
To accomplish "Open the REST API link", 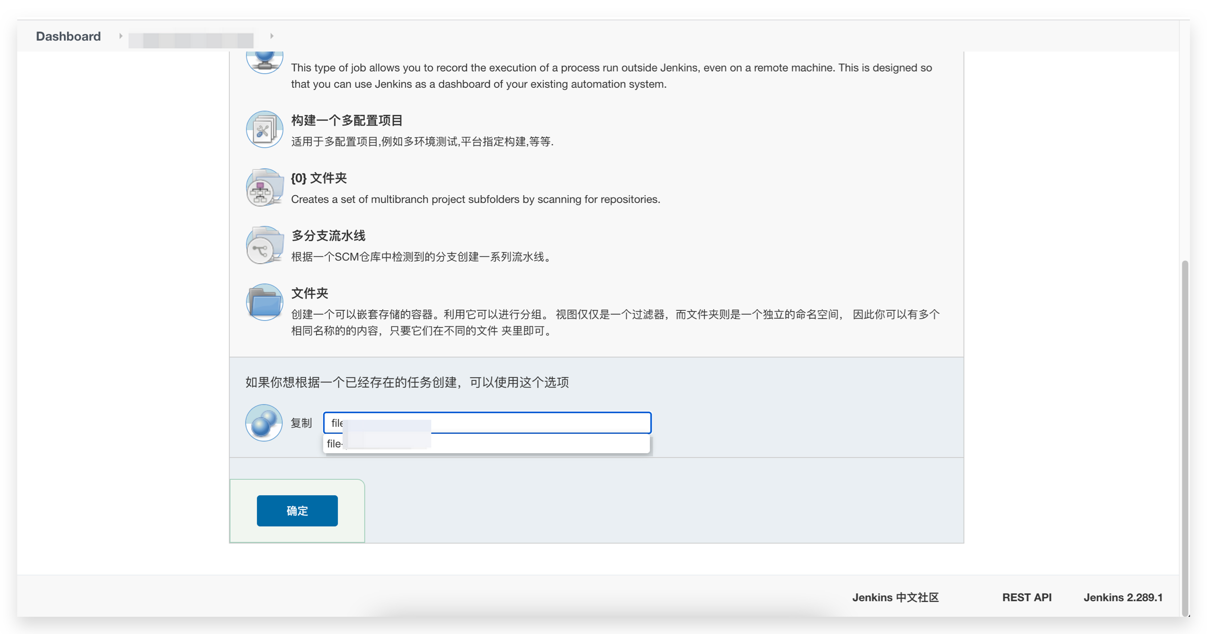I will [1027, 597].
